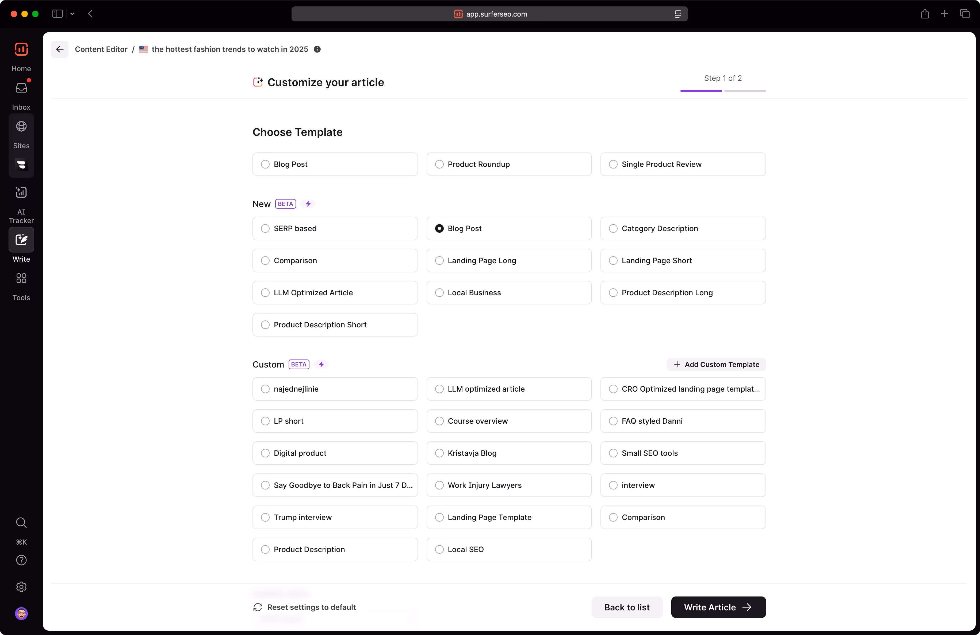
Task: Click the back arrow next to Content Editor
Action: pos(60,49)
